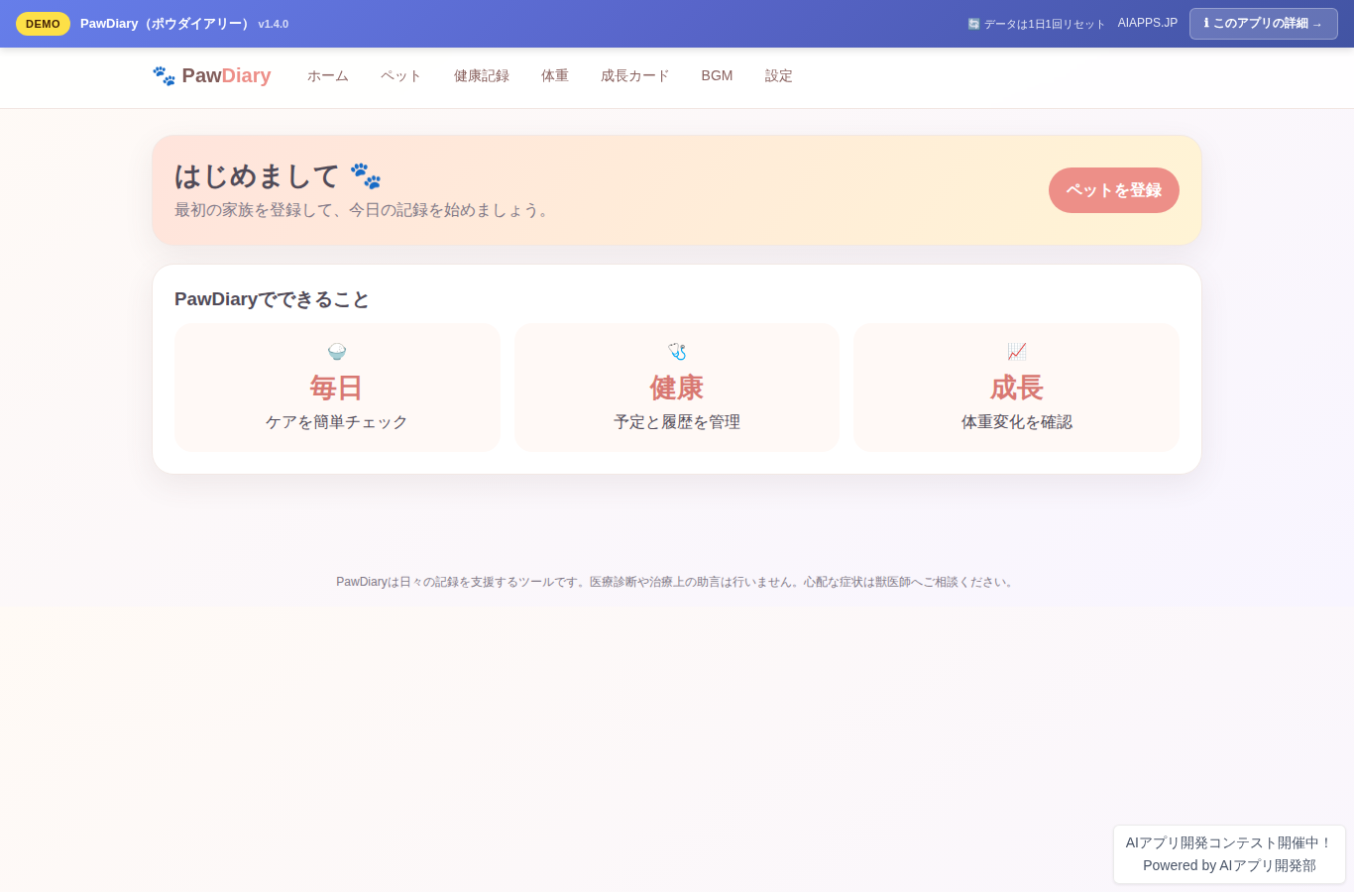Click Powered by AIアプリ開発部 text

[1229, 865]
